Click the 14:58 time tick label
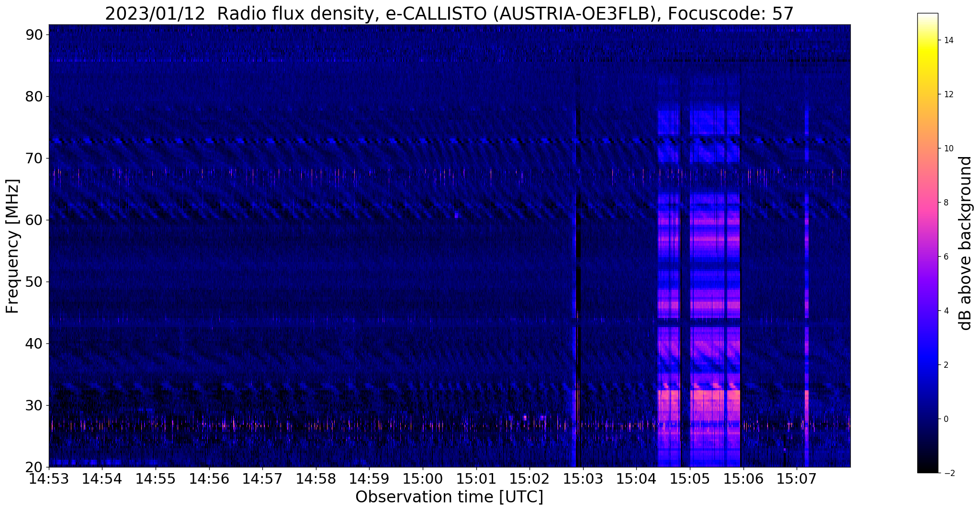Image resolution: width=980 pixels, height=511 pixels. [316, 478]
